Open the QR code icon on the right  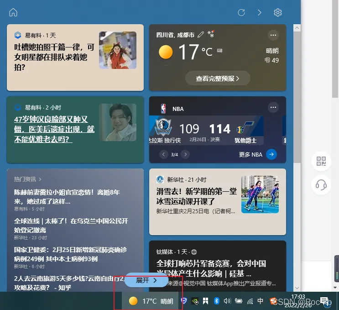pos(321,161)
